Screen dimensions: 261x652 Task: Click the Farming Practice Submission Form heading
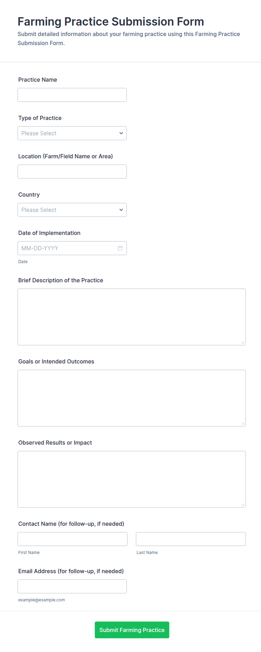111,22
